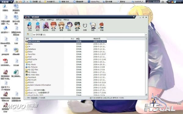The width and height of the screenshot is (183, 114).
Task: Click the 删除 (Delete) toolbar icon
Action: [x=69, y=26]
